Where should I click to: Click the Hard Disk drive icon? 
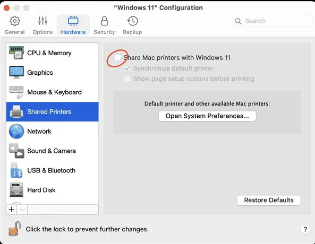[16, 190]
